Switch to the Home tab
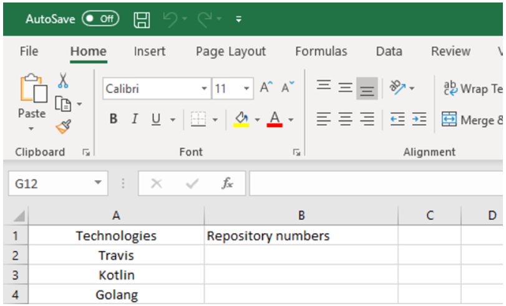The width and height of the screenshot is (506, 306). 89,51
